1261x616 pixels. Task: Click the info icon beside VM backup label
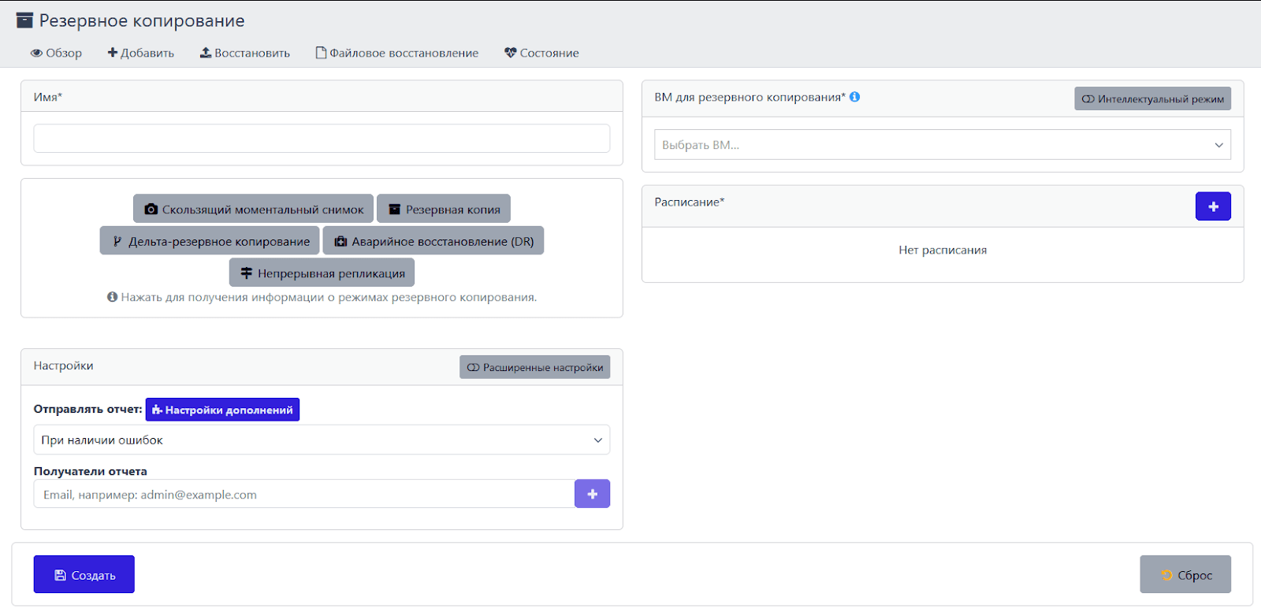click(x=854, y=97)
